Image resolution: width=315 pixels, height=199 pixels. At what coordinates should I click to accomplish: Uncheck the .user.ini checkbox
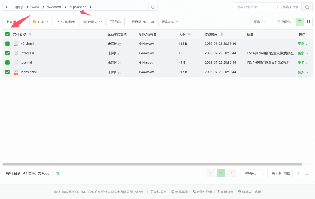tap(7, 63)
